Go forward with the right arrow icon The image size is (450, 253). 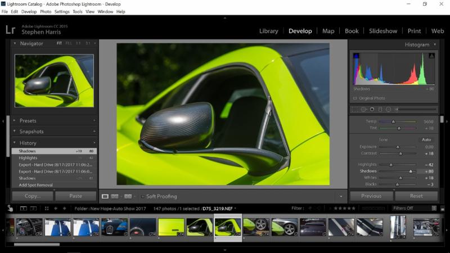64,209
